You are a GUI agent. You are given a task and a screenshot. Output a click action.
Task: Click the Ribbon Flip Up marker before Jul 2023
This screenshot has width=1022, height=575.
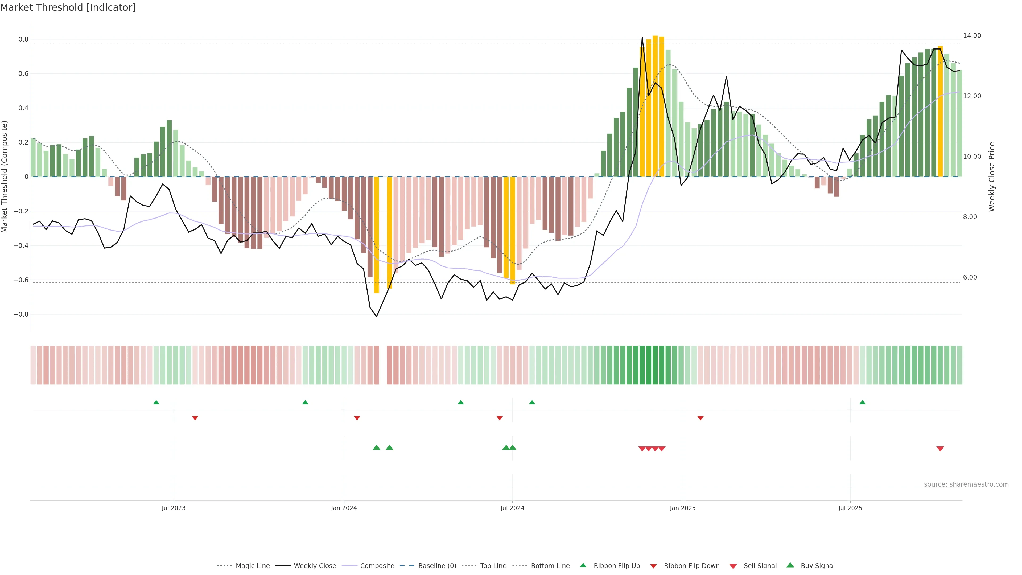(156, 402)
